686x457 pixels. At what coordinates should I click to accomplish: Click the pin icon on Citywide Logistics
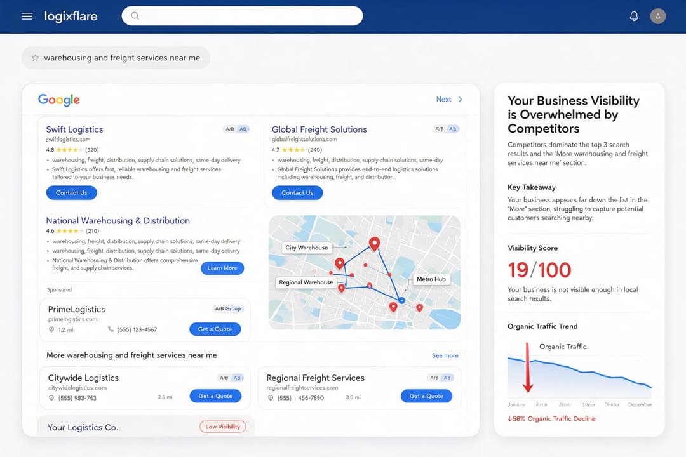(x=51, y=398)
